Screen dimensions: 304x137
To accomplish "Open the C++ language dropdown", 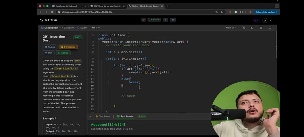I will [x=96, y=28].
